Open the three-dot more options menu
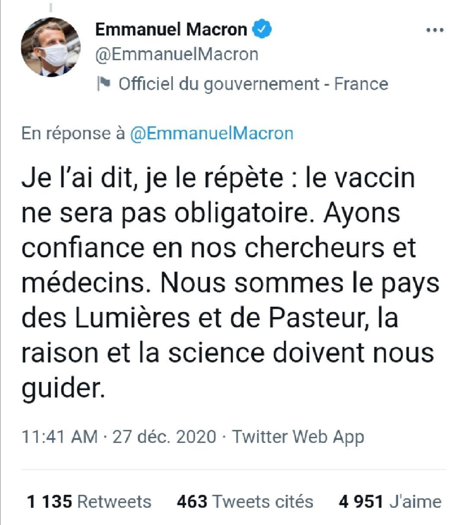Image resolution: width=467 pixels, height=525 pixels. coord(435,31)
